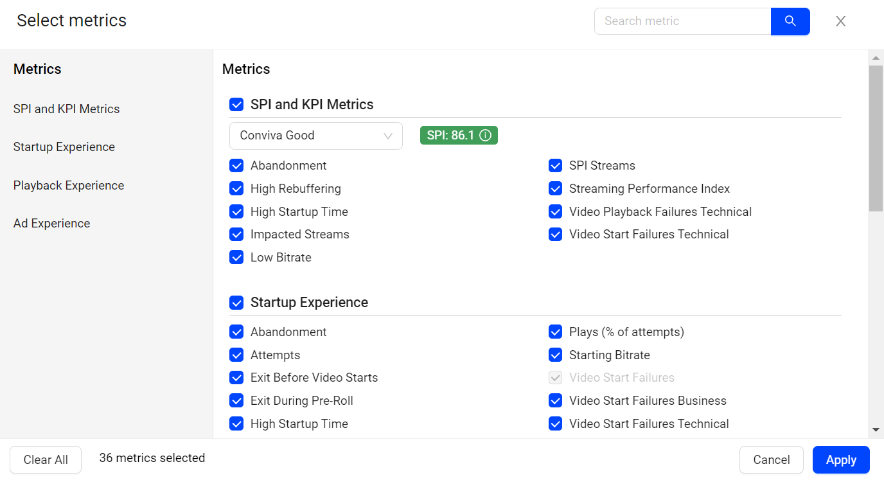Uncheck the Startup Experience group checkbox
Screen dimensions: 884x480
(236, 303)
